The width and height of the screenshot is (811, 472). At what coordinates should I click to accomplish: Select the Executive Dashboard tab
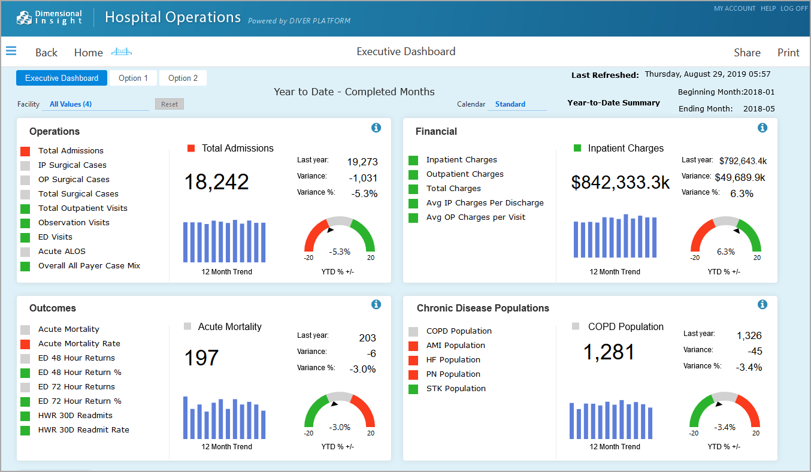tap(62, 78)
